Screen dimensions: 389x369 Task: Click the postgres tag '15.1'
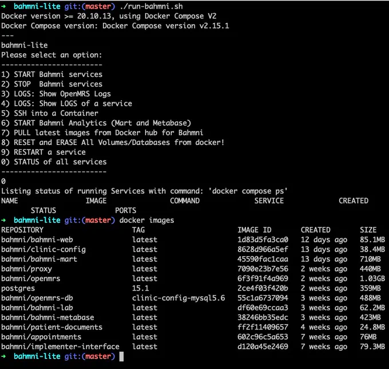click(140, 288)
